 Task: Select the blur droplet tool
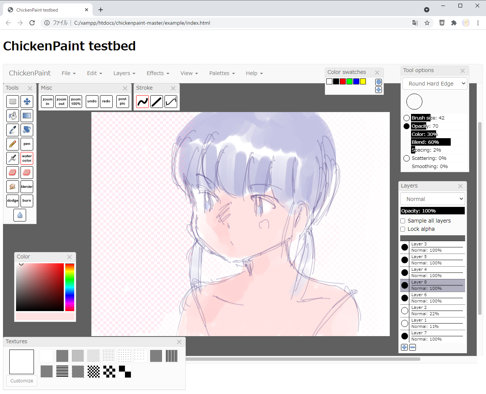click(x=20, y=215)
